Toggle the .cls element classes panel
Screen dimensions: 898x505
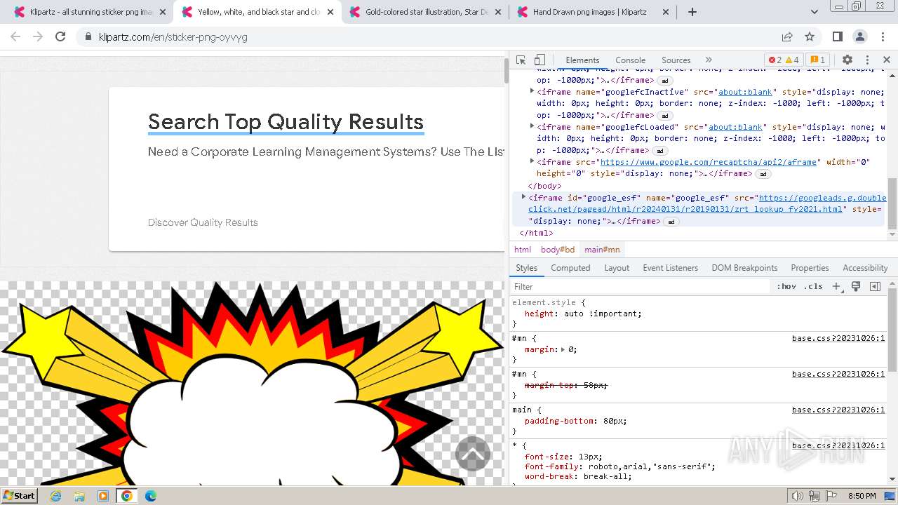[813, 286]
